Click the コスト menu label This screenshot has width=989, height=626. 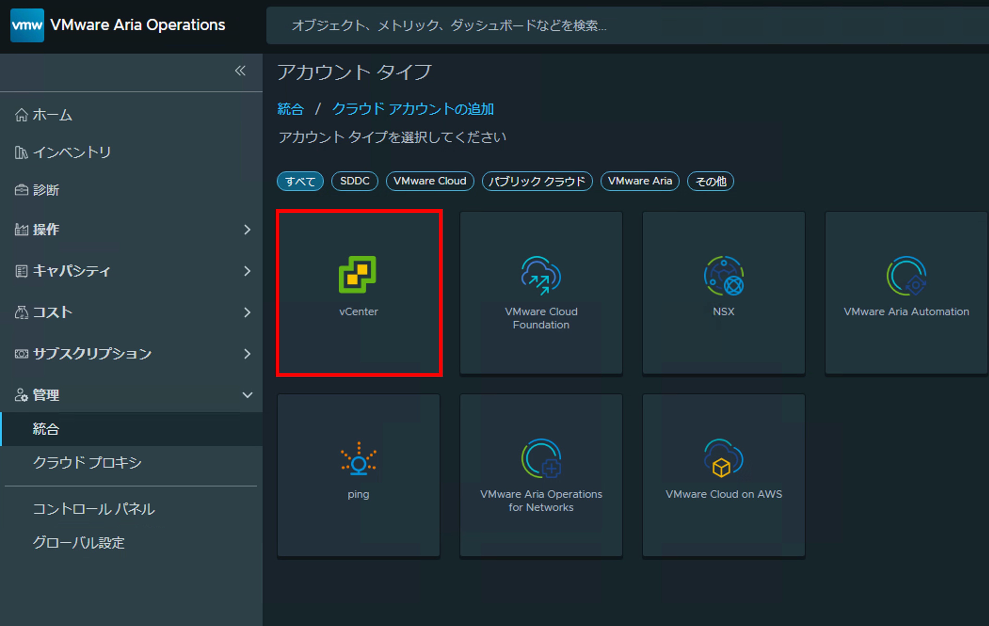[x=53, y=312]
